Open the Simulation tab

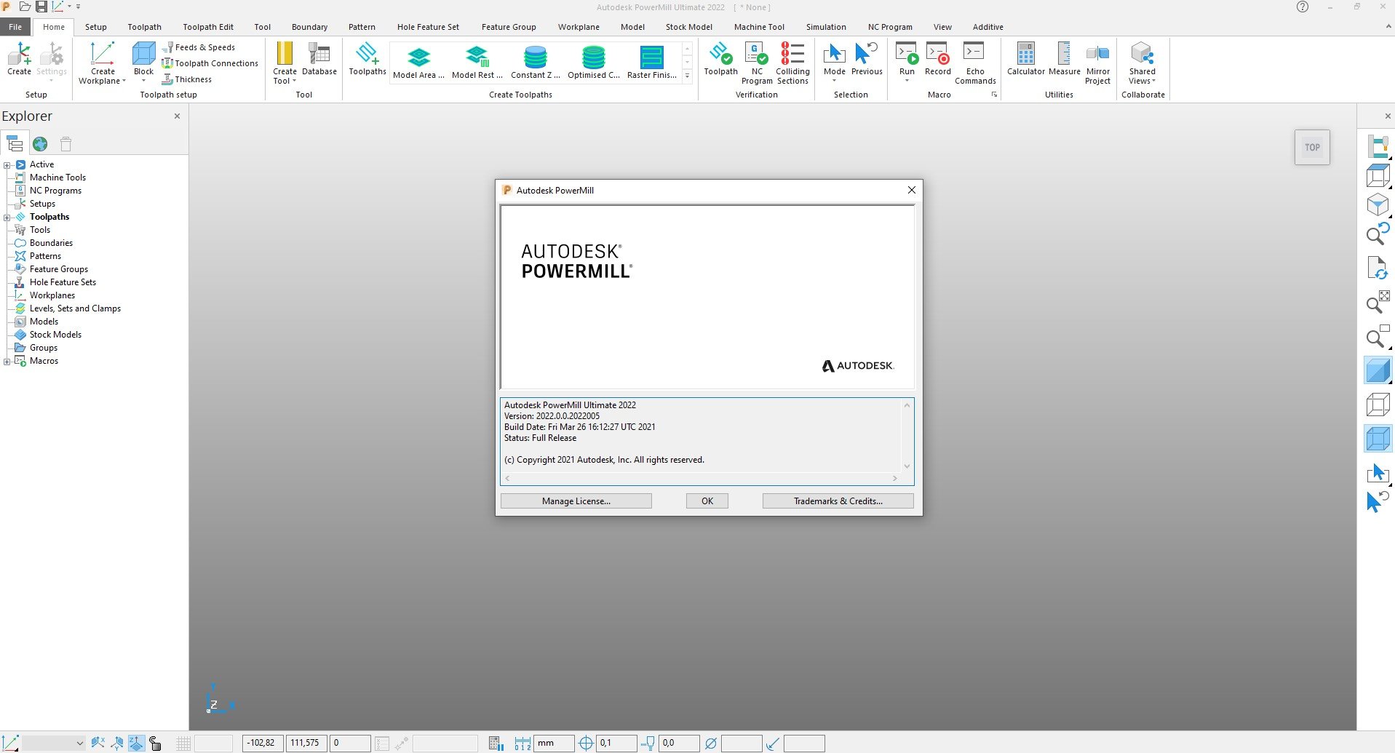(826, 27)
